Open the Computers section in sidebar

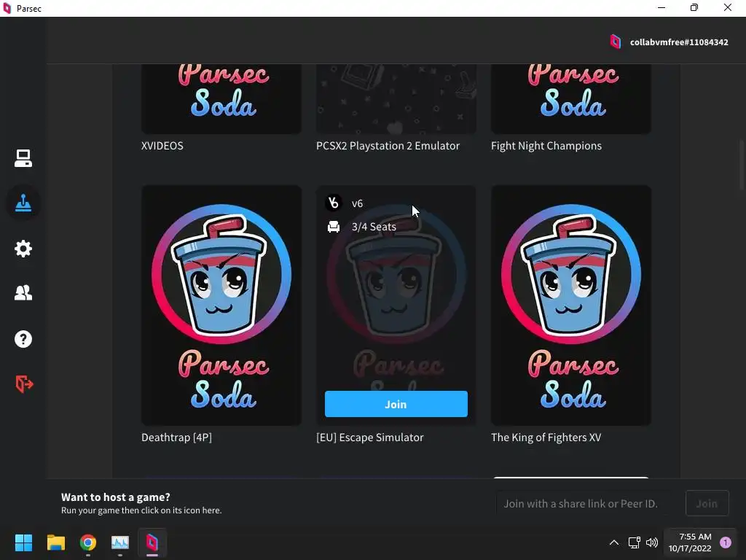(x=23, y=158)
